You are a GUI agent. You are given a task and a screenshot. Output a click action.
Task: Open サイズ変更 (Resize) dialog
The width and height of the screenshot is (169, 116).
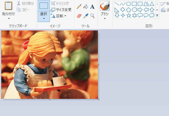[61, 10]
